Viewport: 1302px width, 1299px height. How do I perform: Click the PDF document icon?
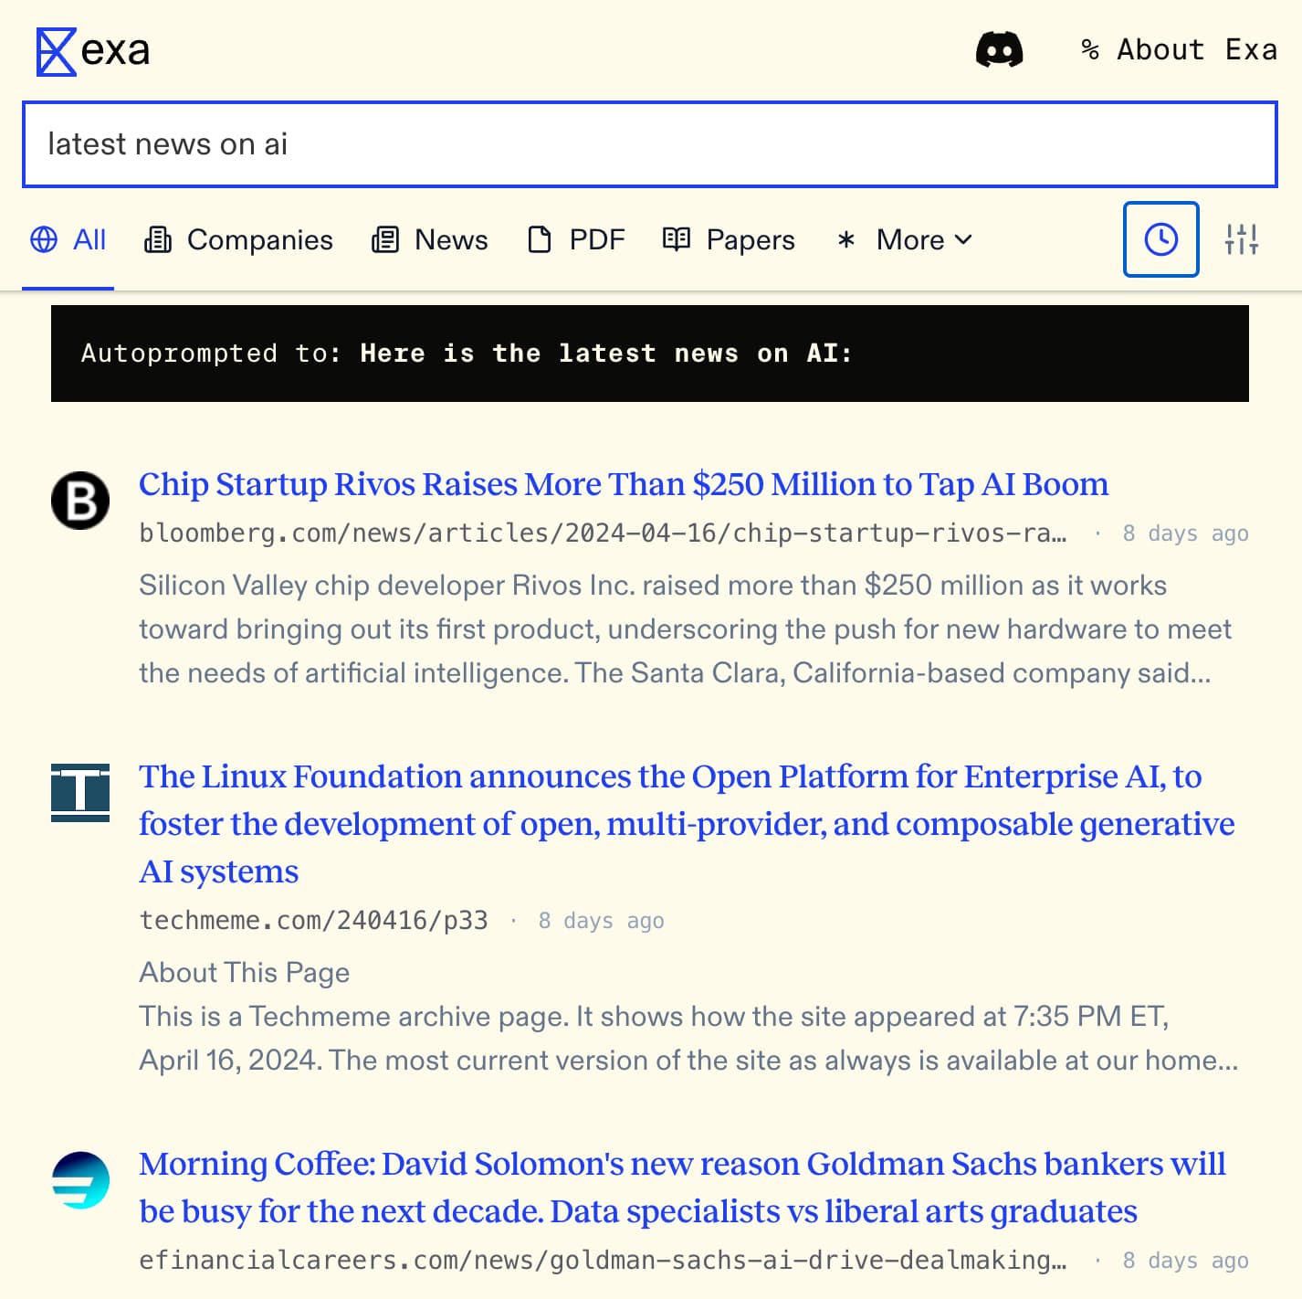coord(539,239)
